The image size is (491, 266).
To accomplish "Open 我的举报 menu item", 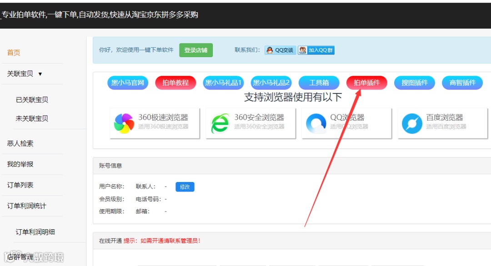I will [20, 164].
